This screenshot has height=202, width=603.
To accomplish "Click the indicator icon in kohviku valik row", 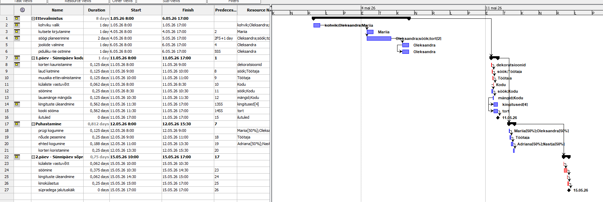I will click(17, 25).
